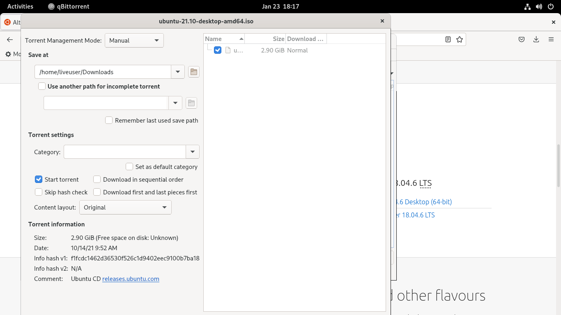Viewport: 561px width, 315px height.
Task: Click inside the Save at path field
Action: pos(103,71)
